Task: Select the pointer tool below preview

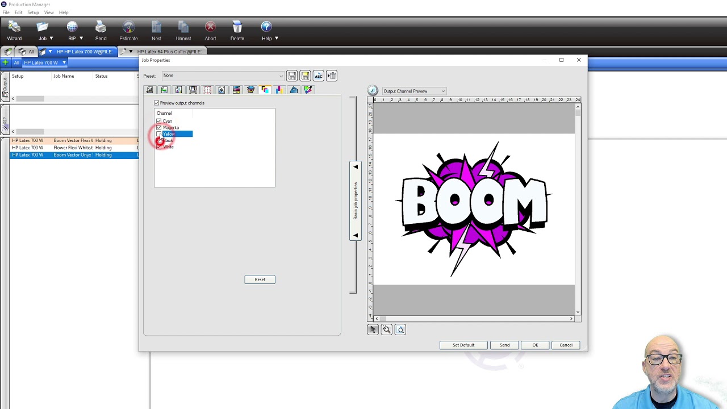Action: [373, 329]
